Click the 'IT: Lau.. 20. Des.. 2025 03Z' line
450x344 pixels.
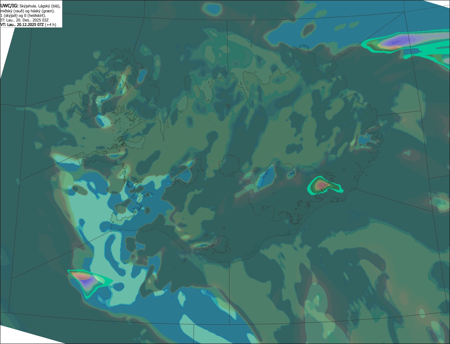point(25,20)
